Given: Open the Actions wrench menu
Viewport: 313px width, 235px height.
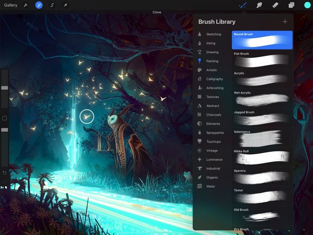Looking at the screenshot, I should click(x=25, y=5).
